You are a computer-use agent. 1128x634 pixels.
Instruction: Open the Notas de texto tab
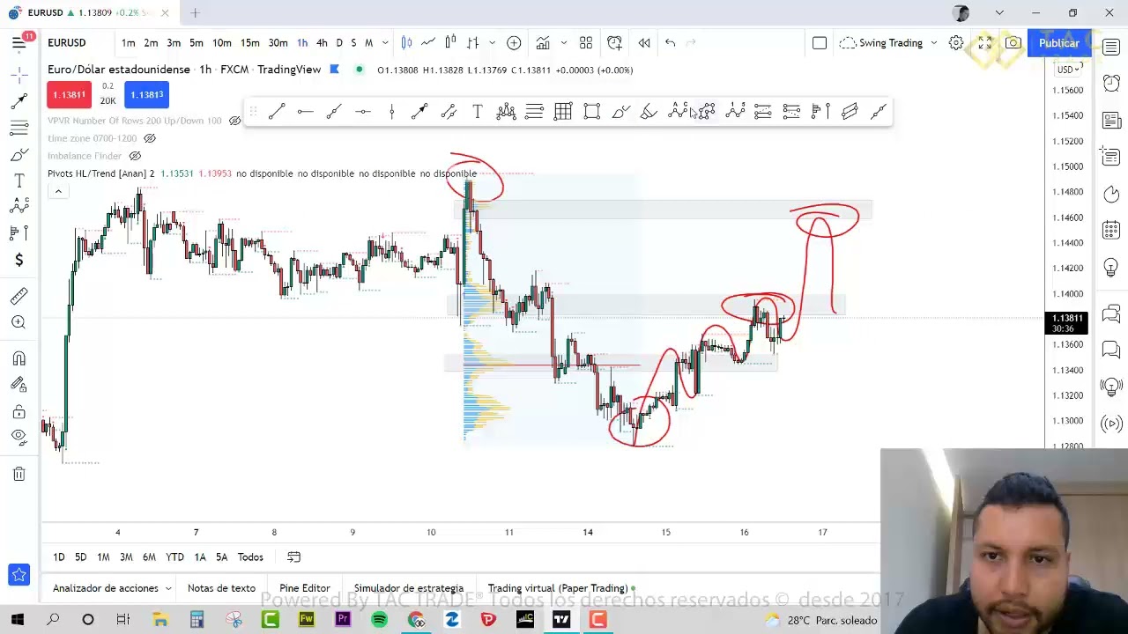221,588
